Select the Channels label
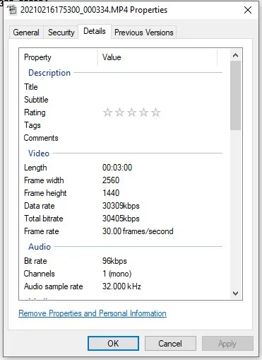The image size is (262, 360). tap(39, 274)
